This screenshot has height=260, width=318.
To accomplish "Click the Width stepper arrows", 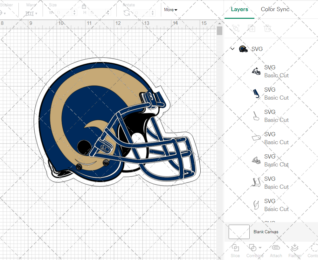I will [x=74, y=13].
